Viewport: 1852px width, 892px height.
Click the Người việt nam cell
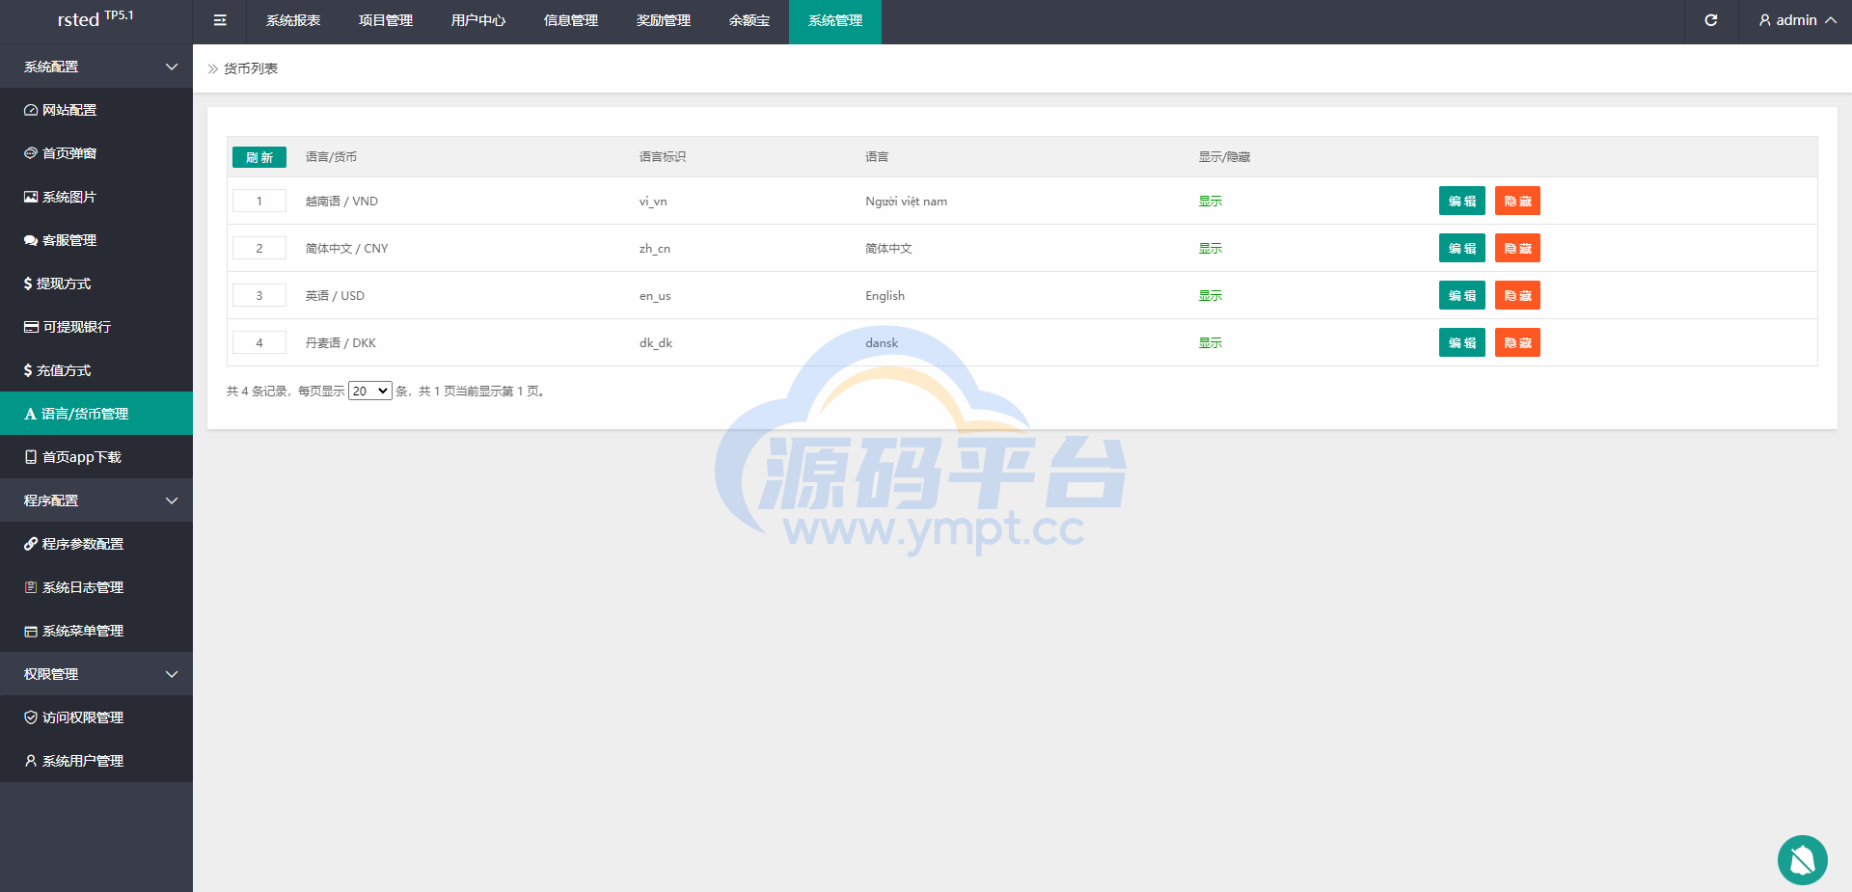click(906, 202)
